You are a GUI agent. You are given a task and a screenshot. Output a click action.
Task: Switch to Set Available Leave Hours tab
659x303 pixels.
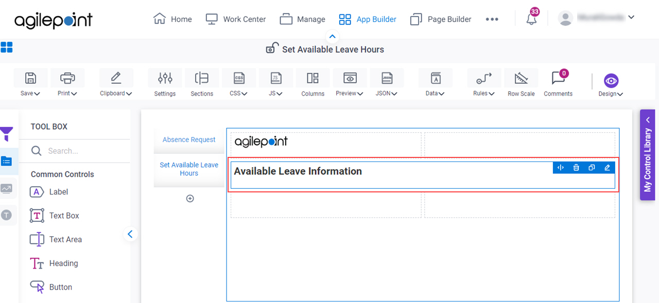189,169
